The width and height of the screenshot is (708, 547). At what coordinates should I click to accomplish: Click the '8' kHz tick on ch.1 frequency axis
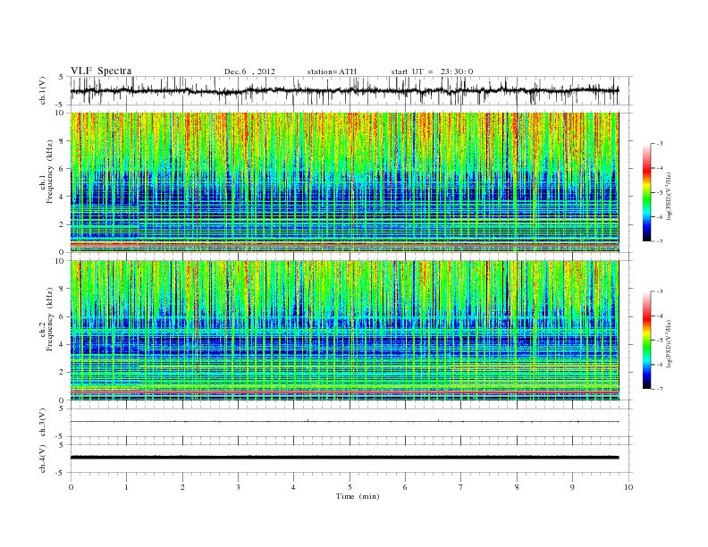tap(63, 141)
